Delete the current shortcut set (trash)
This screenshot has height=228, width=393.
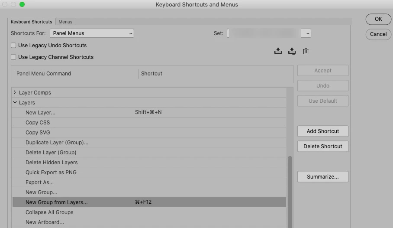[x=306, y=51]
